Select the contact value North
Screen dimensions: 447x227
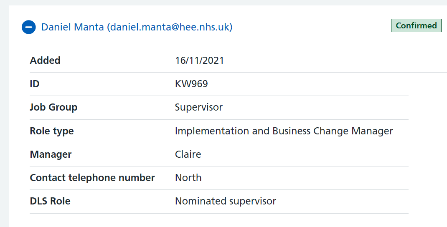188,178
